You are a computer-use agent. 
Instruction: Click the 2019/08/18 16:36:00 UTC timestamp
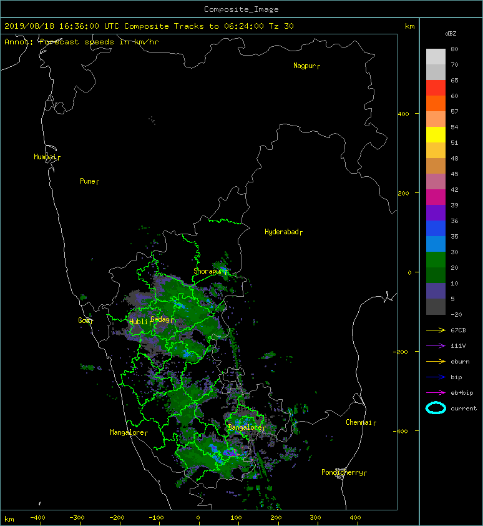[62, 26]
